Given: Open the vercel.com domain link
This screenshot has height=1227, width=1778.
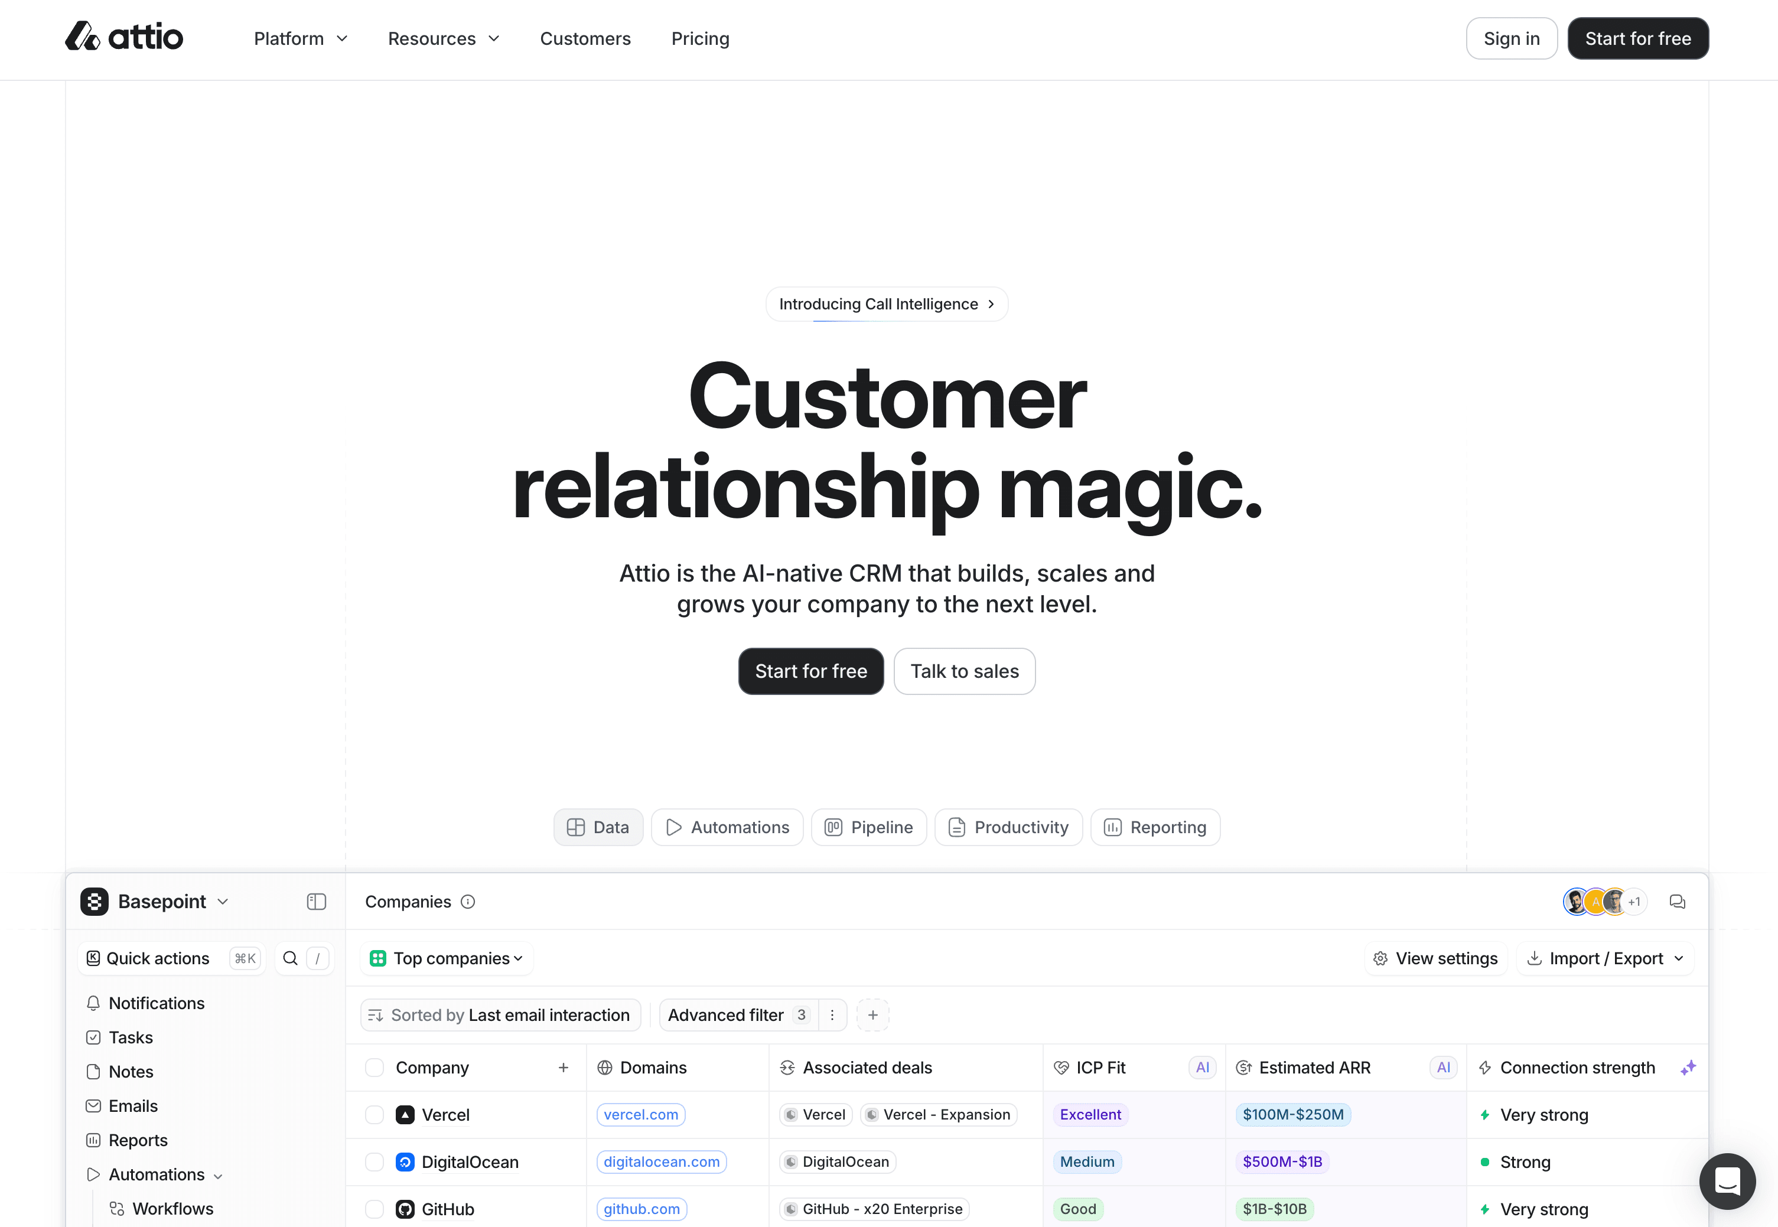Looking at the screenshot, I should (641, 1115).
